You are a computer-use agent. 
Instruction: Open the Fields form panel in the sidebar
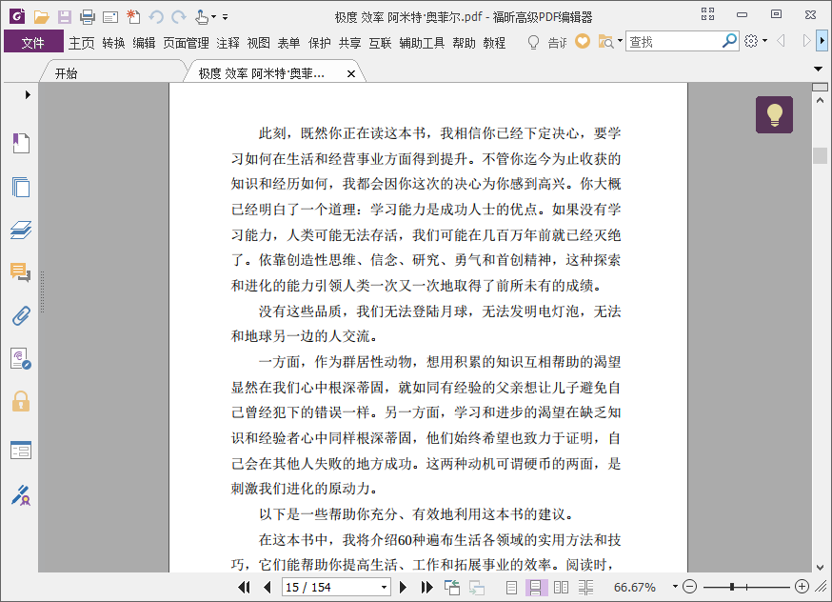pyautogui.click(x=21, y=451)
